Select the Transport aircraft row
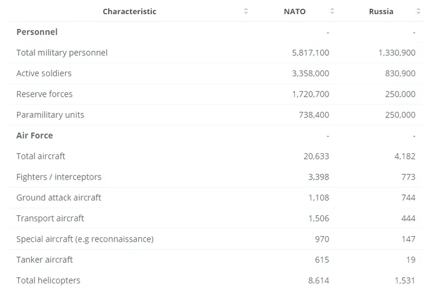 tap(215, 218)
